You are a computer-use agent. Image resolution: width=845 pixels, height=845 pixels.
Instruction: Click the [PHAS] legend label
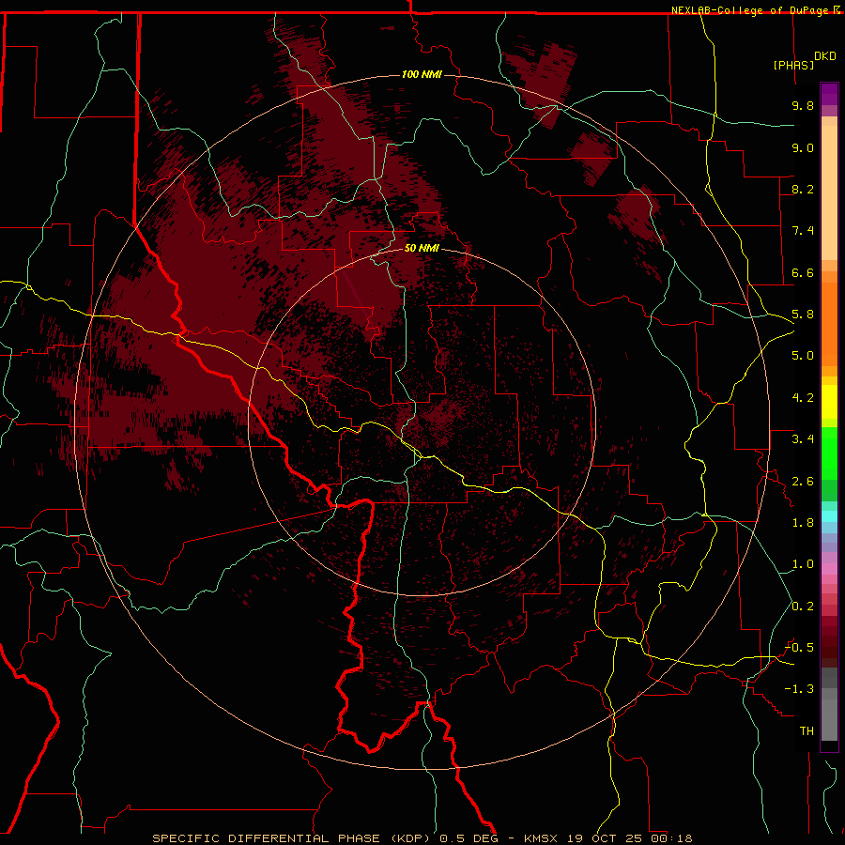click(793, 65)
